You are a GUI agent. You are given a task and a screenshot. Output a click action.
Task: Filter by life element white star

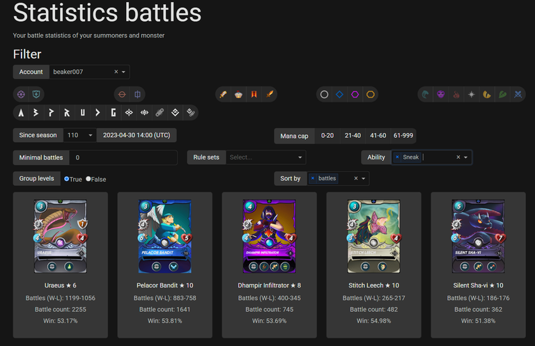[472, 95]
